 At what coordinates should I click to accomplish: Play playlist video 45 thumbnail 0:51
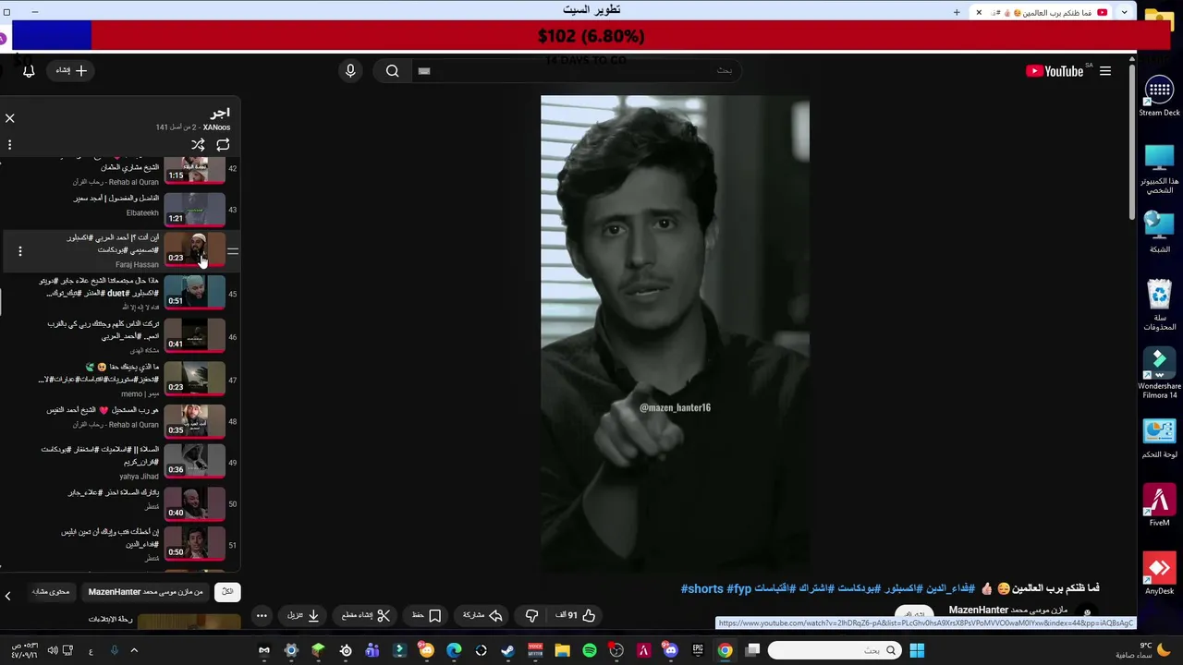click(x=195, y=293)
